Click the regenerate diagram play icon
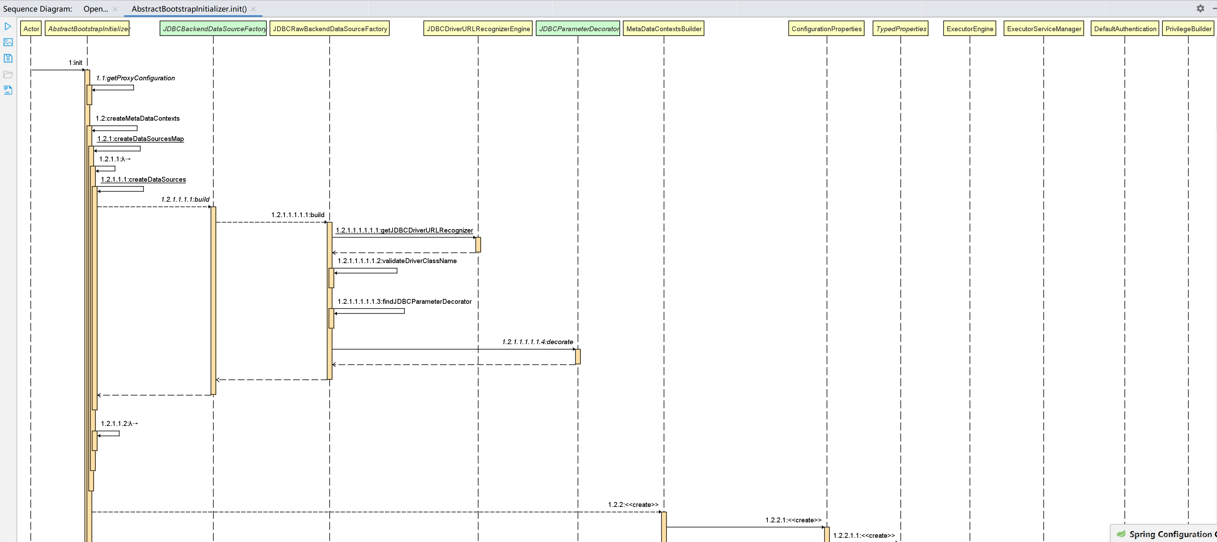The width and height of the screenshot is (1217, 542). tap(8, 26)
